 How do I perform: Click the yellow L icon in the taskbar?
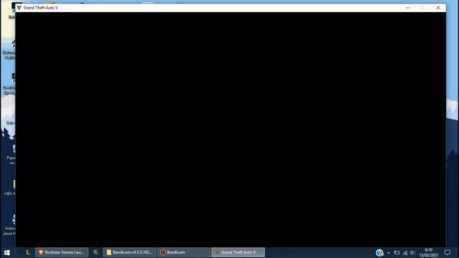pos(28,252)
